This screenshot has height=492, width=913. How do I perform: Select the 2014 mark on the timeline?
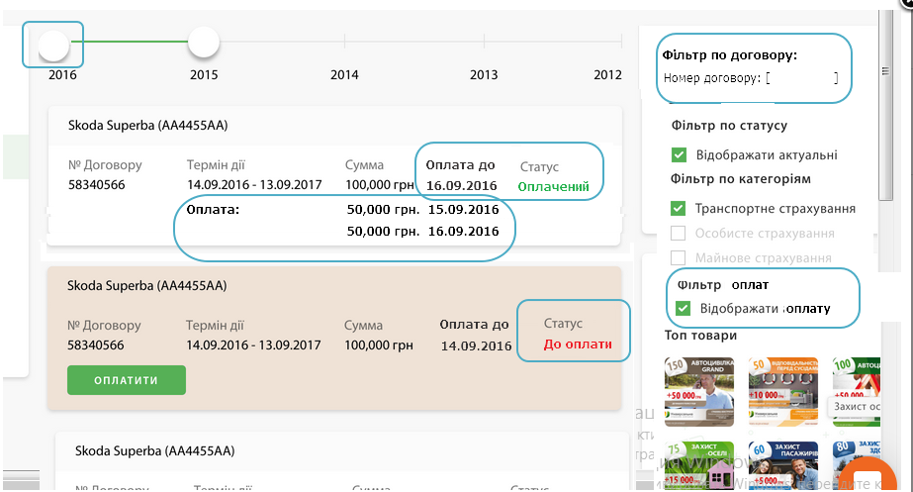[x=344, y=42]
